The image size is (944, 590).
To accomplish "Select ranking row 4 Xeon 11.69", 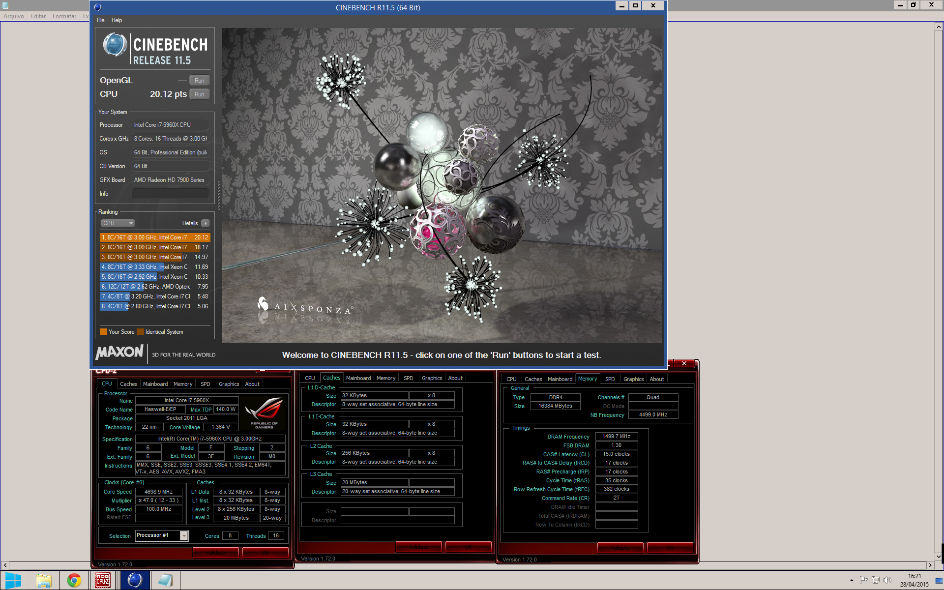I will coord(155,267).
